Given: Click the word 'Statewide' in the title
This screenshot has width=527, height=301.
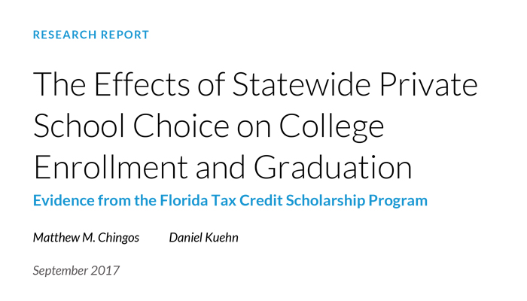Looking at the screenshot, I should (301, 84).
